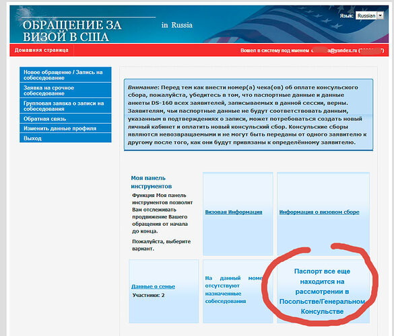Choose Обратная связь in sidebar
Image resolution: width=394 pixels, height=336 pixels.
pyautogui.click(x=65, y=118)
